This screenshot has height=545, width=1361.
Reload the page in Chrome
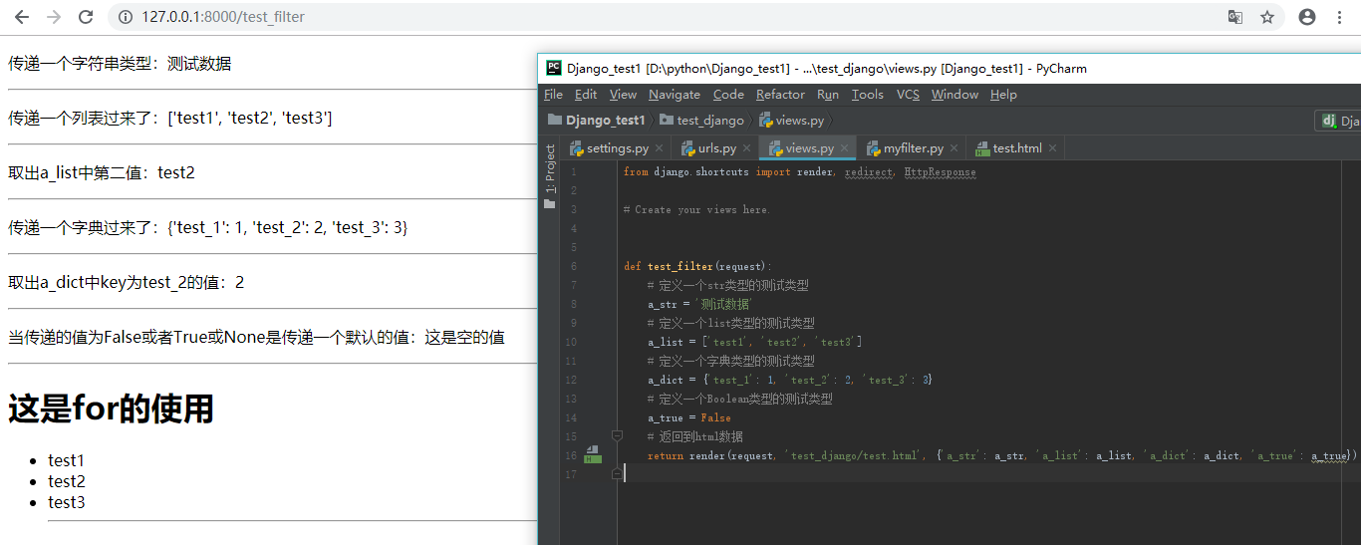[x=86, y=17]
